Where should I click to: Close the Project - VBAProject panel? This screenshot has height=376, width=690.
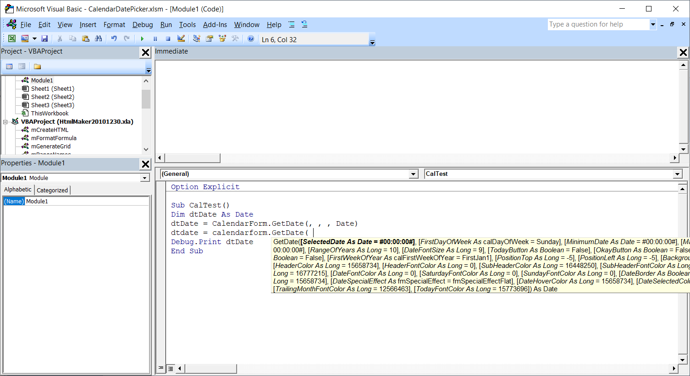[x=145, y=52]
